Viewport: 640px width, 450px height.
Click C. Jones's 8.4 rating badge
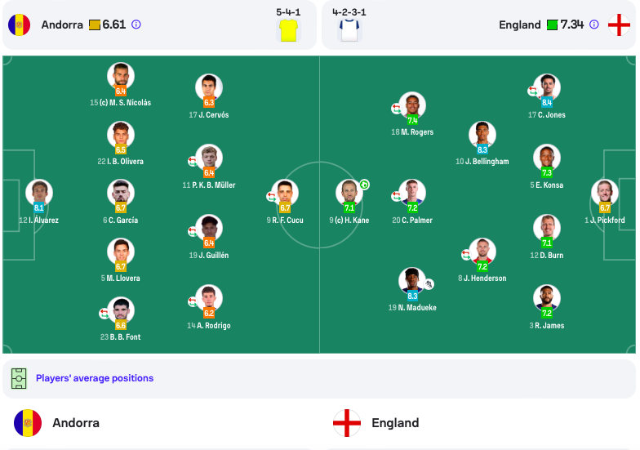click(547, 103)
